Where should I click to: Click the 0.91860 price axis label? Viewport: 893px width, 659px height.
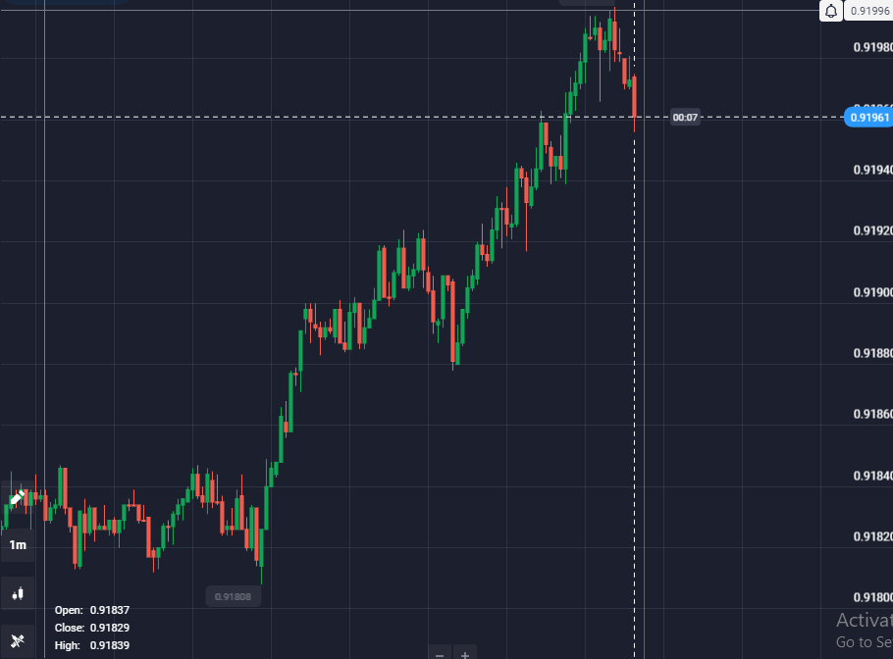point(872,414)
